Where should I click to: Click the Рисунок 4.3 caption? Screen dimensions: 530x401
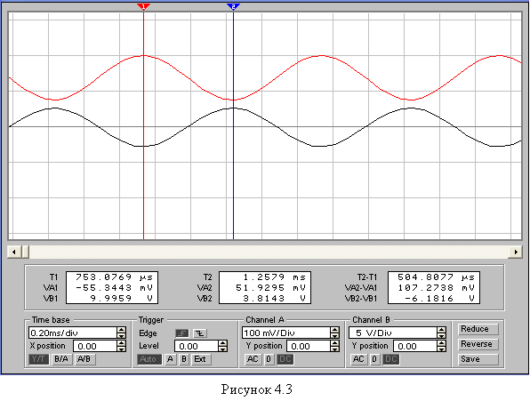pyautogui.click(x=256, y=389)
